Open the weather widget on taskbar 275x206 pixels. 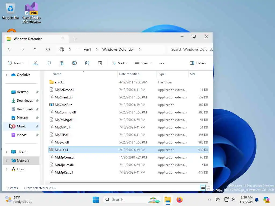coord(19,200)
